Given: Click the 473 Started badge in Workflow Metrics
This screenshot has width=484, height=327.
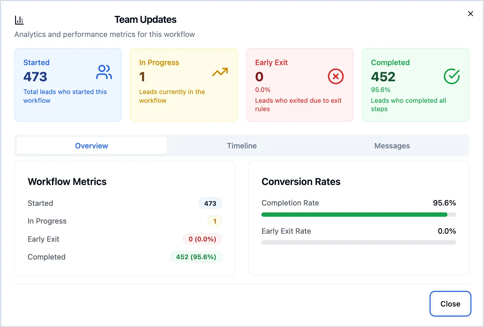Looking at the screenshot, I should point(210,203).
